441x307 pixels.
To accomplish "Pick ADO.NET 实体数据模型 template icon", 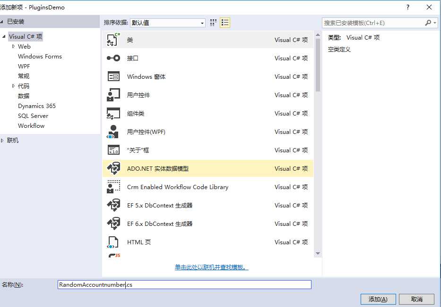I will pos(113,168).
